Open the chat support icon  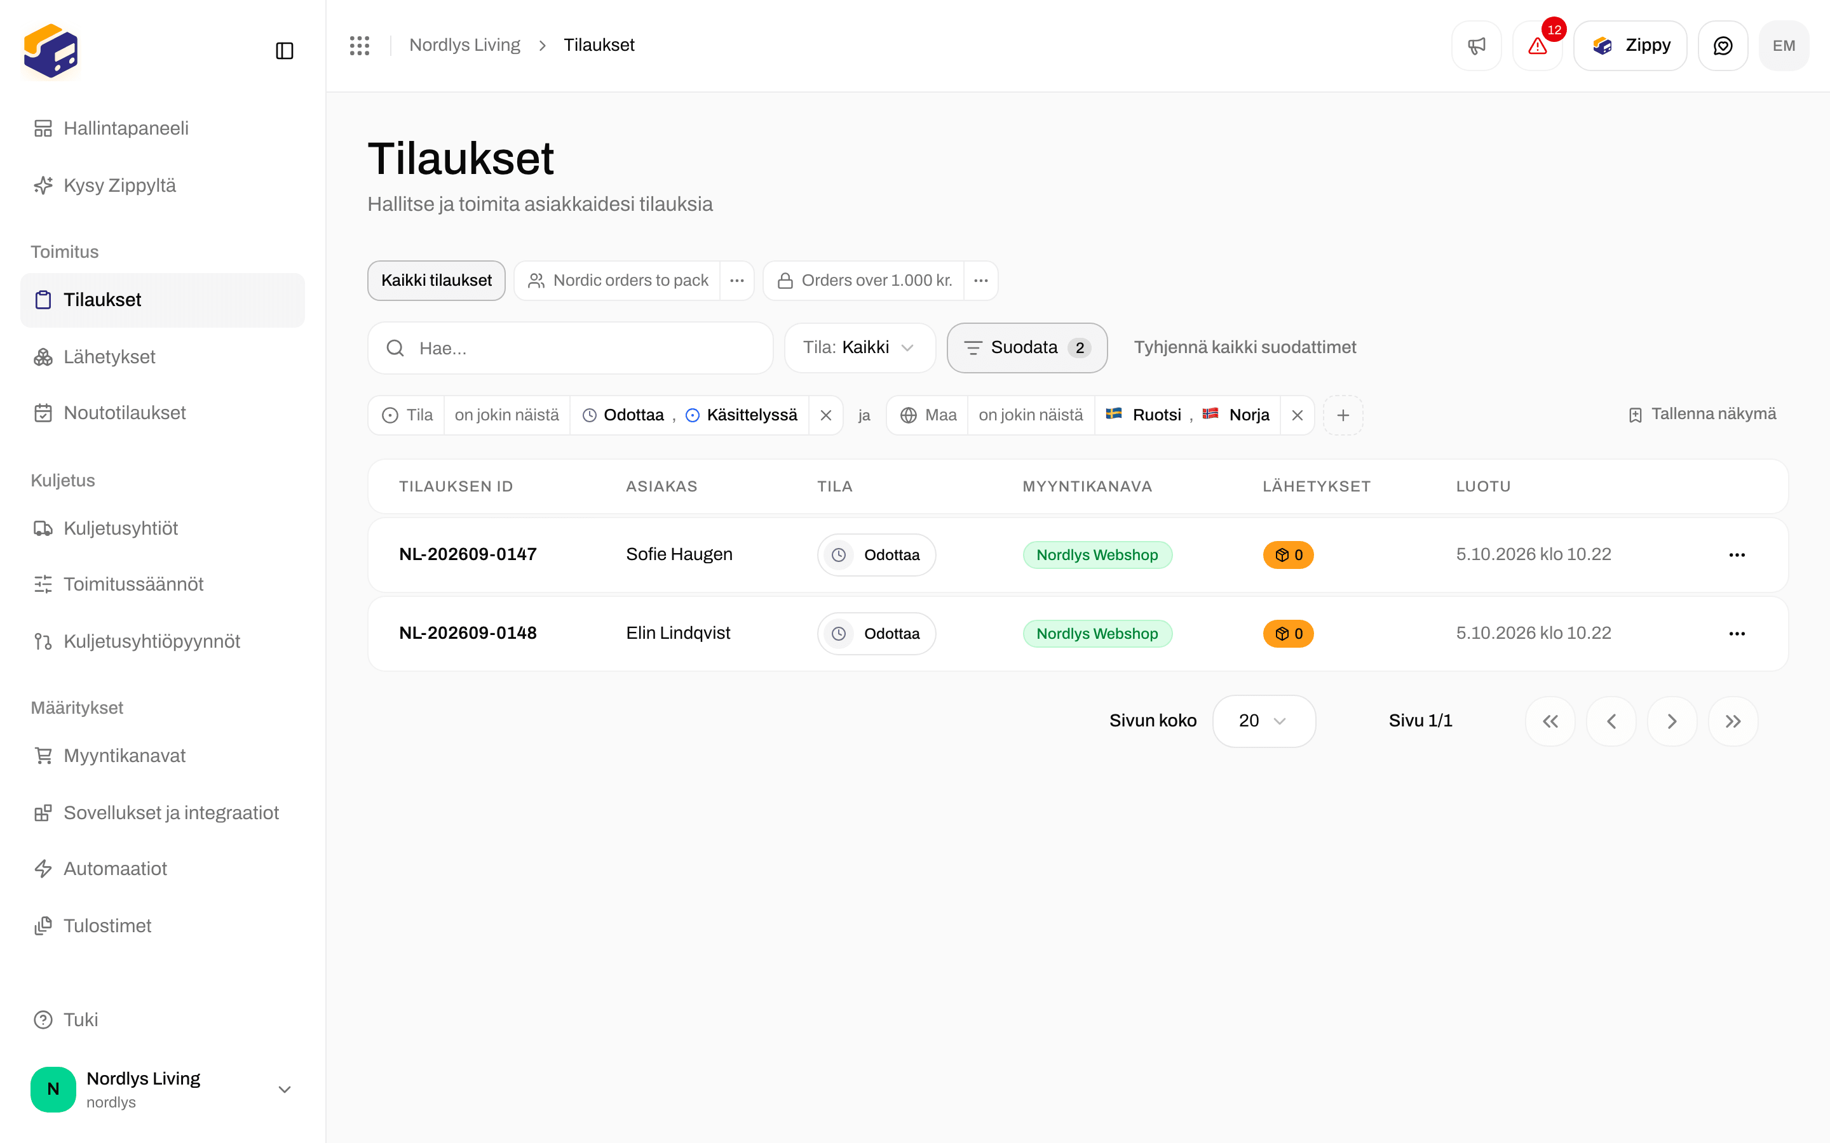click(1723, 45)
